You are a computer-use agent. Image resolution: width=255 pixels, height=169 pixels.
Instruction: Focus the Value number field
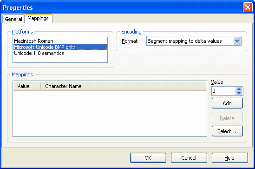[x=223, y=91]
